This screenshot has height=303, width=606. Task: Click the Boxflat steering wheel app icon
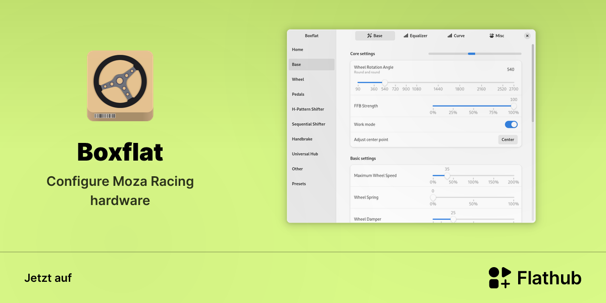click(x=120, y=85)
